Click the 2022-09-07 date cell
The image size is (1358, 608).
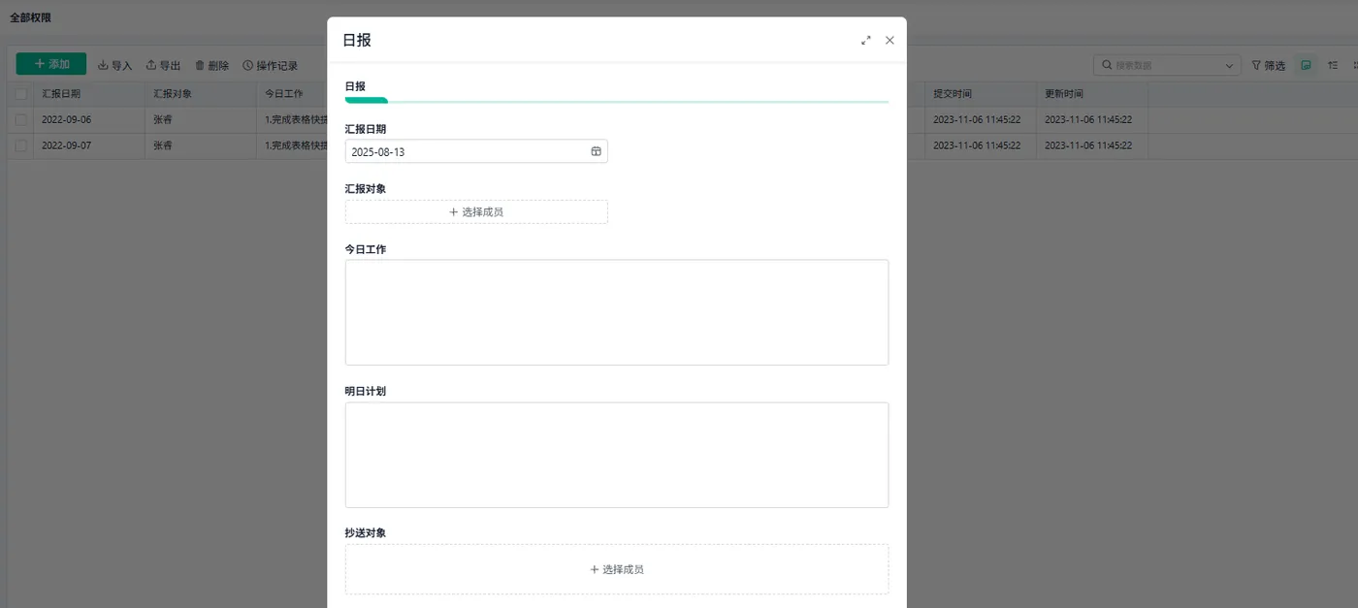(89, 145)
